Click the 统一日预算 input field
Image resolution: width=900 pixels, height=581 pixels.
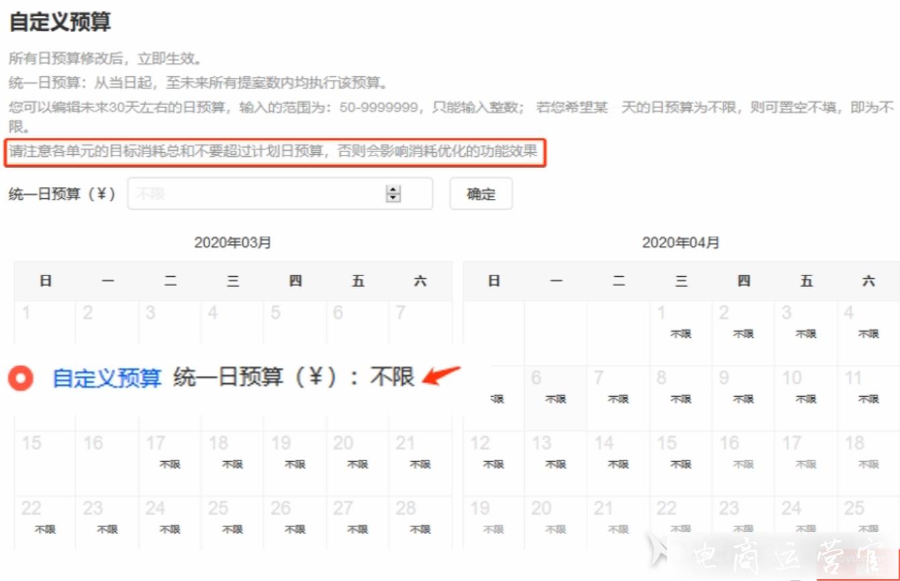280,194
